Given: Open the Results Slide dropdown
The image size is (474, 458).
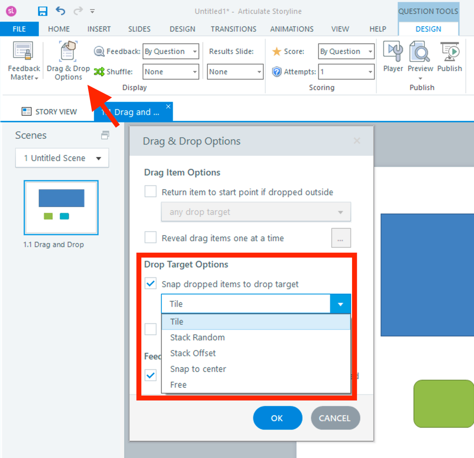Looking at the screenshot, I should (x=235, y=72).
